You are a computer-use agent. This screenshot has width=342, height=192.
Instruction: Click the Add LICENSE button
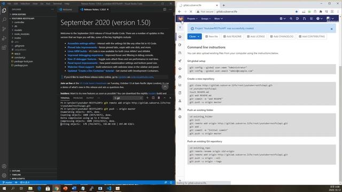pos(256,37)
